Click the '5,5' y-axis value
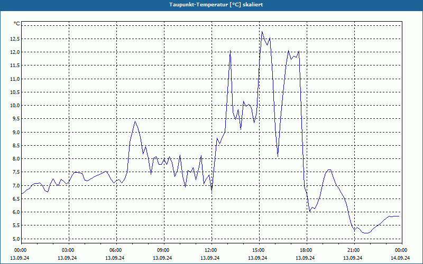423x264 pixels. 16,225
